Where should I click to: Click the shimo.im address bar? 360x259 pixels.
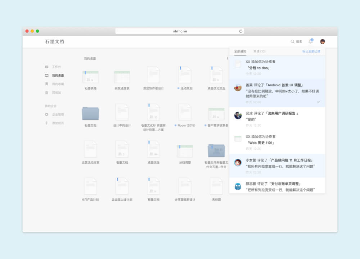180,31
